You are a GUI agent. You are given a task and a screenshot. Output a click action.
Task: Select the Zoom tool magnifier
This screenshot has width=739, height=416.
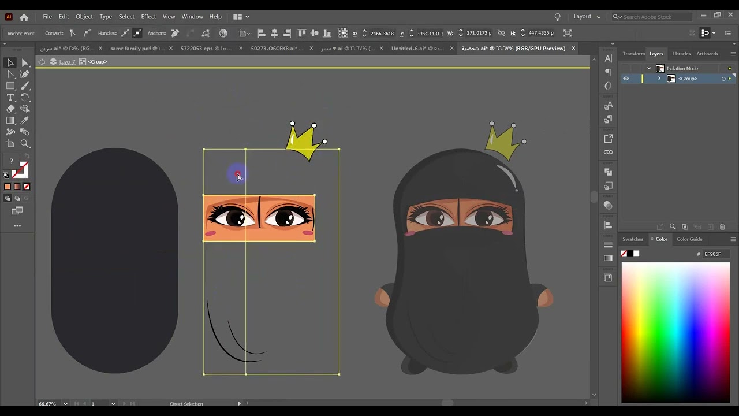pos(25,143)
